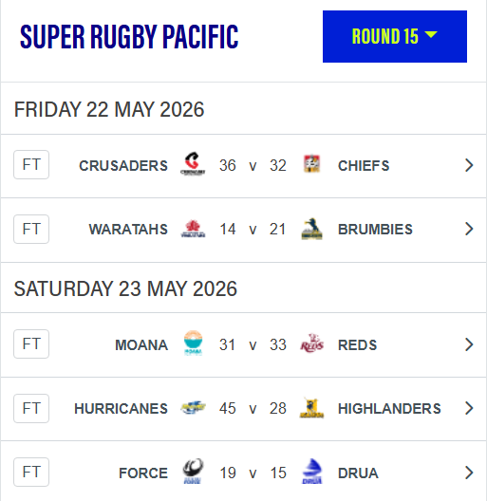
Task: Click the Highlanders team logo
Action: 311,408
